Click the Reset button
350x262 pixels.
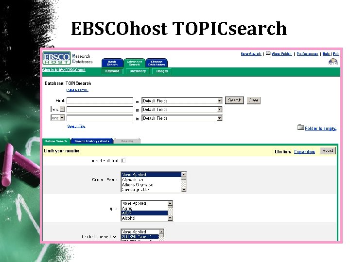[328, 150]
